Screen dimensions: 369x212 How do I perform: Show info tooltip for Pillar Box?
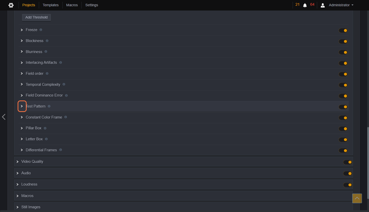45,128
